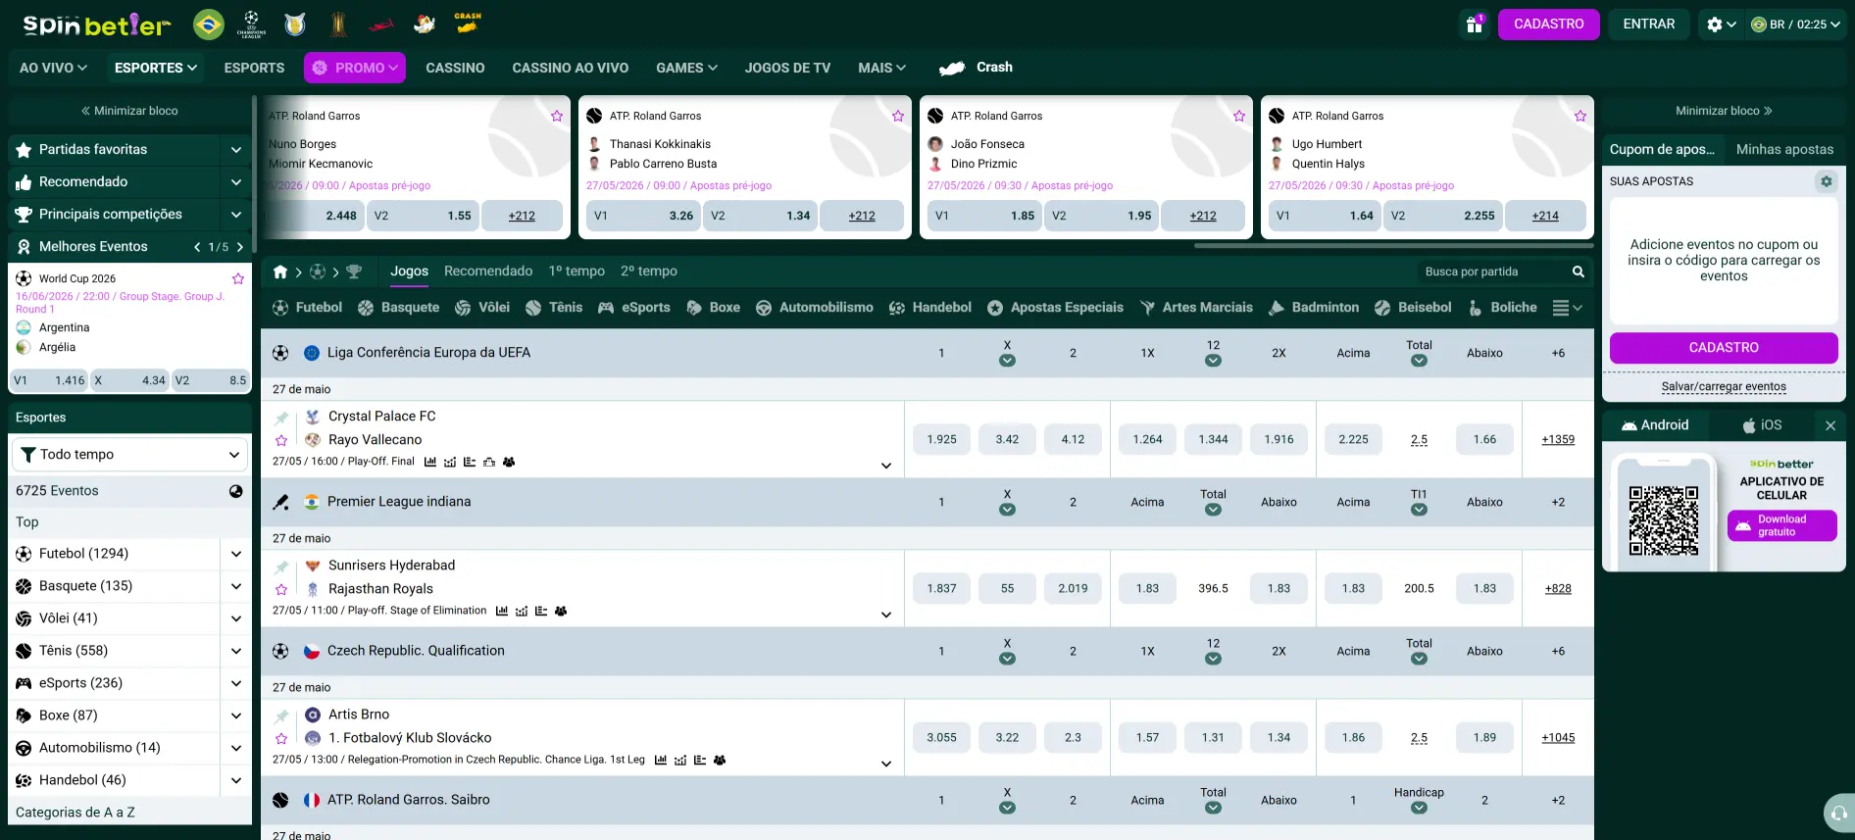Click the Download gratuito app button
This screenshot has height=840, width=1855.
(x=1781, y=526)
